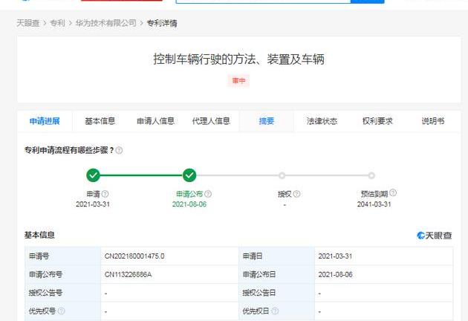The height and width of the screenshot is (321, 468).
Task: Click help icon next to 申请 step
Action: [x=105, y=194]
